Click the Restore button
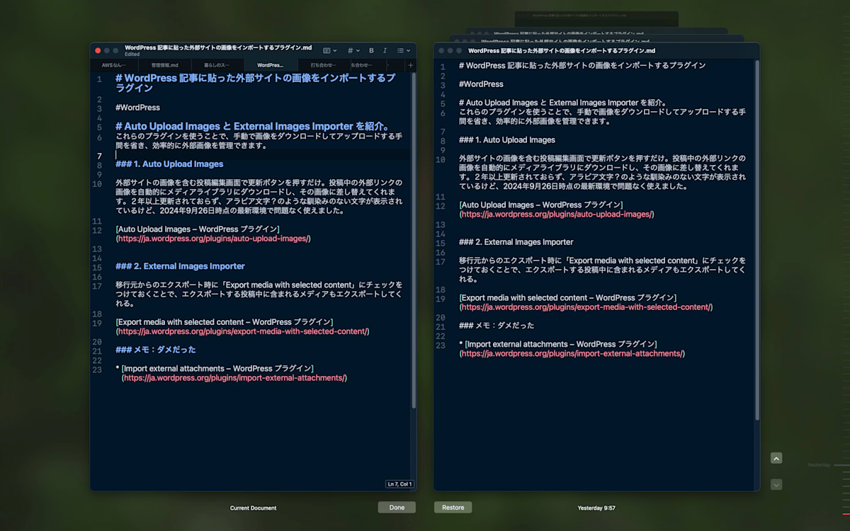The width and height of the screenshot is (850, 531). pos(453,507)
